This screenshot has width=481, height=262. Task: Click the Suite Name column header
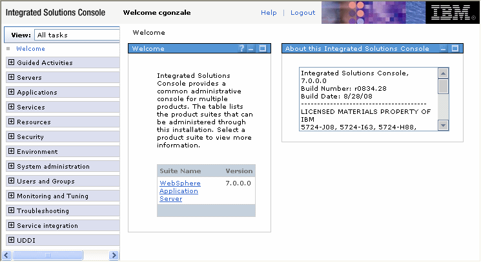tap(180, 171)
